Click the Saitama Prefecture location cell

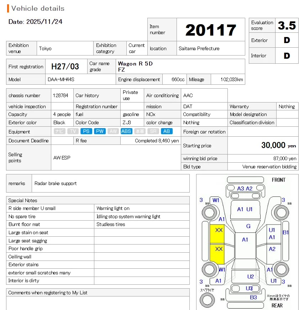click(x=211, y=48)
